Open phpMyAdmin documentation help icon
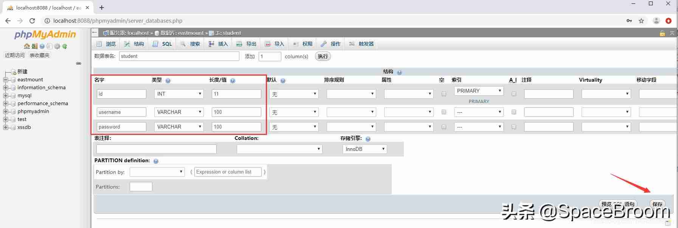This screenshot has width=678, height=228. (42, 46)
